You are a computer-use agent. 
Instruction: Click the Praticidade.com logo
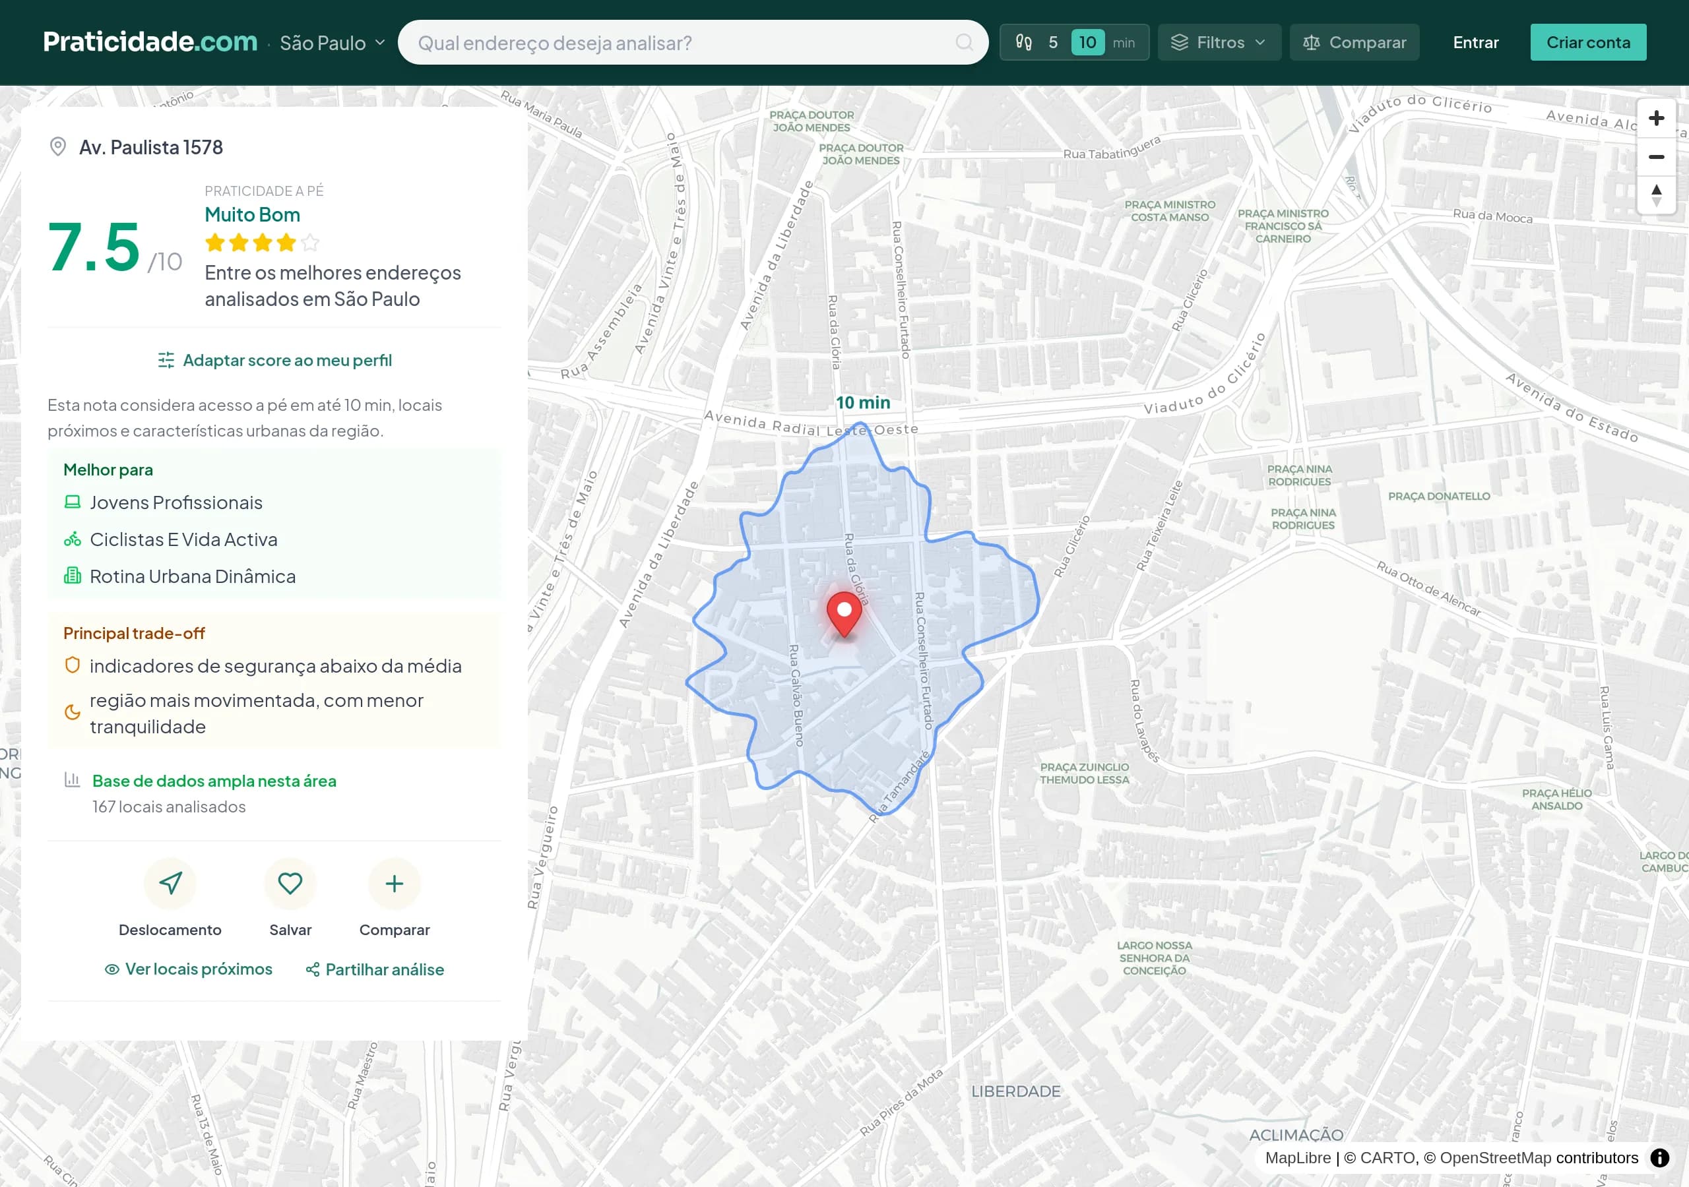149,41
